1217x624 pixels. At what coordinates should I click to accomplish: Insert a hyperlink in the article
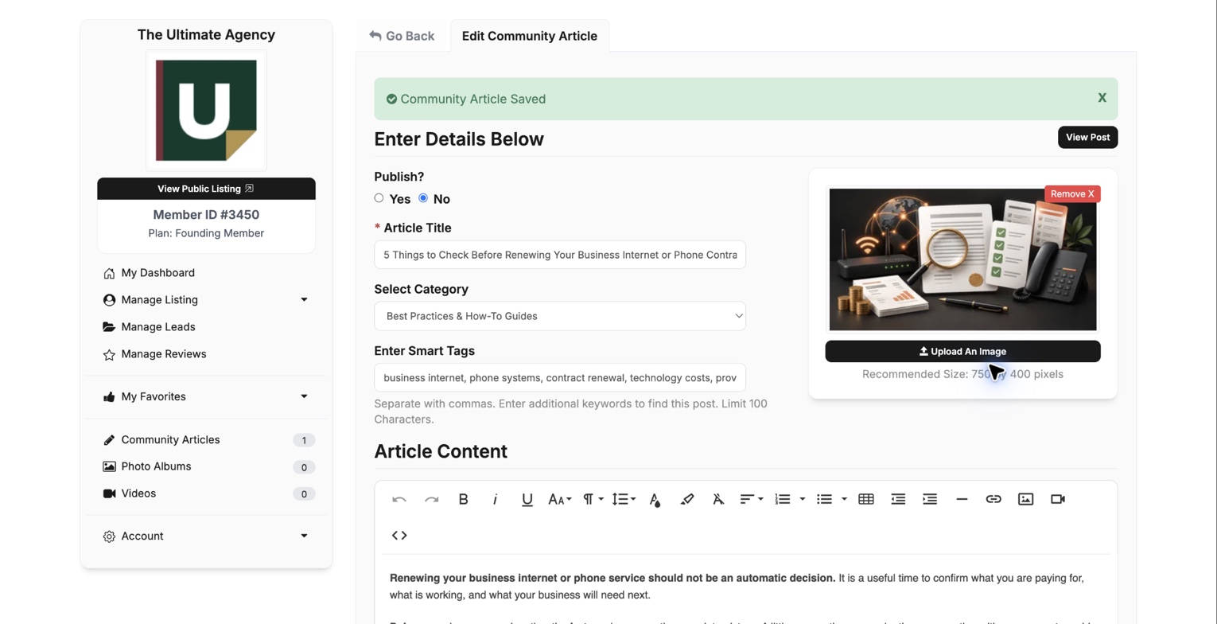point(993,499)
